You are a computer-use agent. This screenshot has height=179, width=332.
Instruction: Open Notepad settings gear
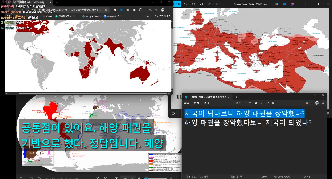[323, 103]
